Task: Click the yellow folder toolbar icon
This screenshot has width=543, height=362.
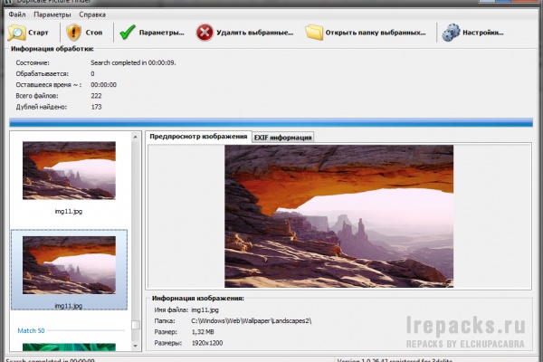Action: click(314, 33)
